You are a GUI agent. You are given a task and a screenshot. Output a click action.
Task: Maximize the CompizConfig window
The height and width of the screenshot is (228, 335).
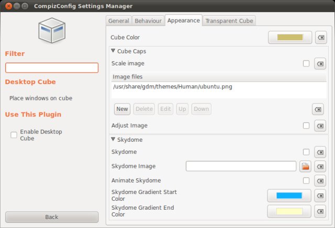[x=25, y=6]
